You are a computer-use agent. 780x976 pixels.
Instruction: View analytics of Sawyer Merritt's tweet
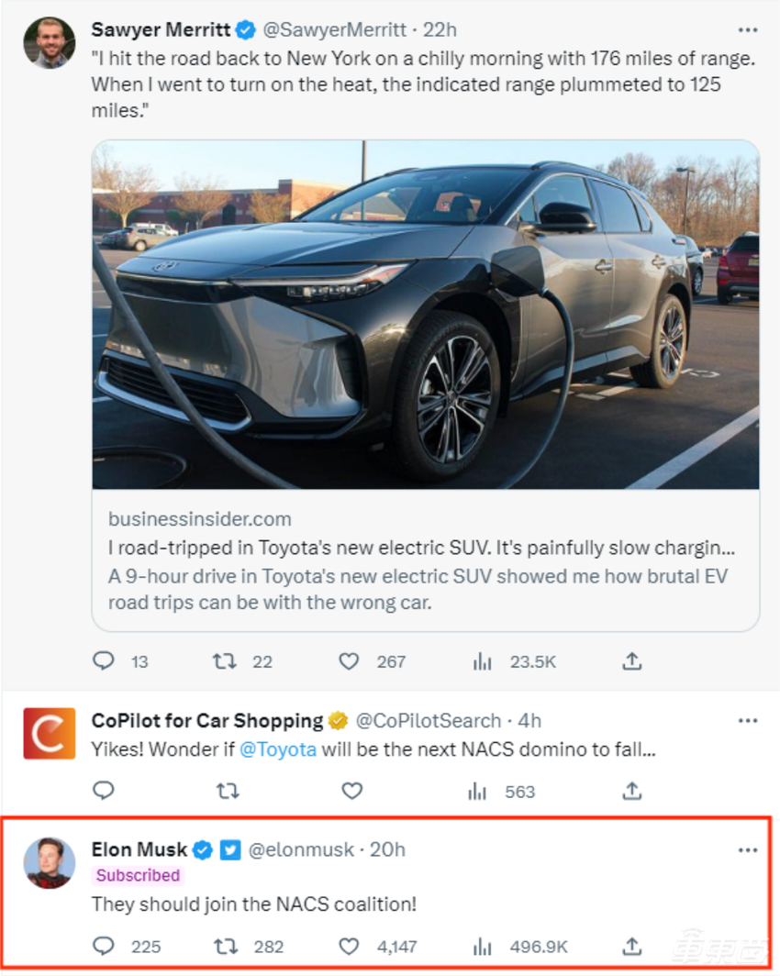coord(482,661)
